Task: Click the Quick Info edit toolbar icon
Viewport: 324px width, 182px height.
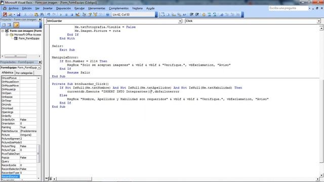Action: point(174,15)
